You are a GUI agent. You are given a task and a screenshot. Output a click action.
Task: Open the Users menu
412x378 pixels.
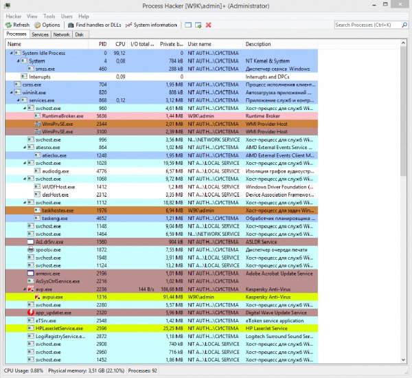click(x=67, y=16)
